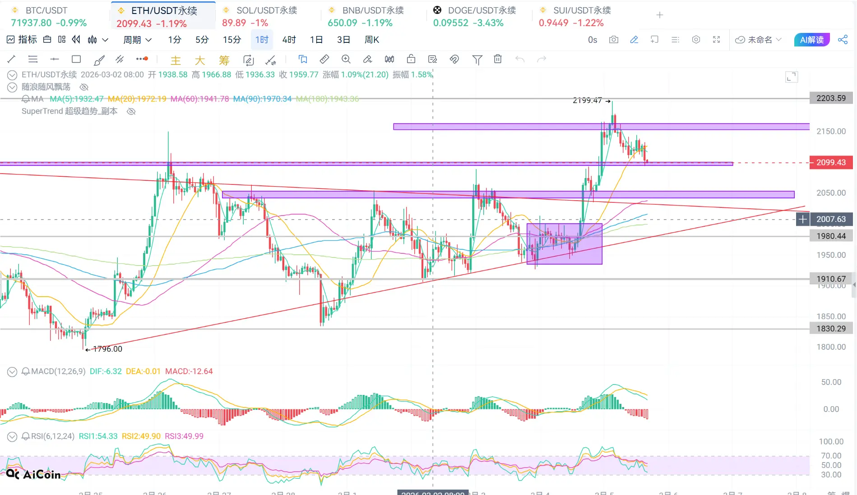This screenshot has width=857, height=495.
Task: Choose the parallel horizontal lines tool
Action: coord(33,59)
